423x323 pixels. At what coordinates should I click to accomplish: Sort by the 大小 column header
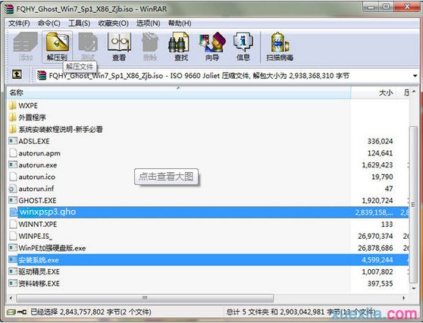pyautogui.click(x=374, y=93)
